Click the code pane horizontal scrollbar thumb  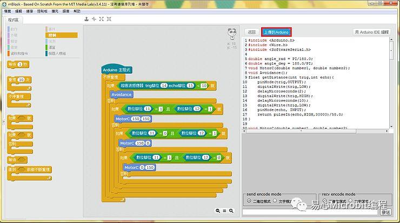pos(301,131)
